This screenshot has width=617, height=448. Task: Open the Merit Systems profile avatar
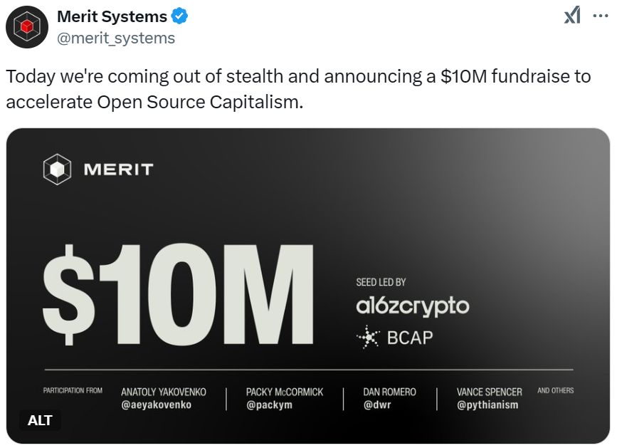(28, 28)
